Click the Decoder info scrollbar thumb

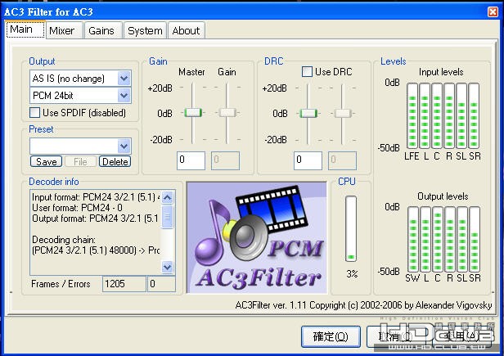(x=168, y=217)
